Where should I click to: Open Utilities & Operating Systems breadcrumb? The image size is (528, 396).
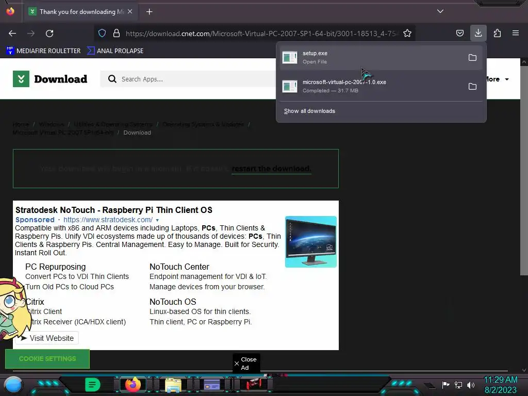click(x=113, y=124)
